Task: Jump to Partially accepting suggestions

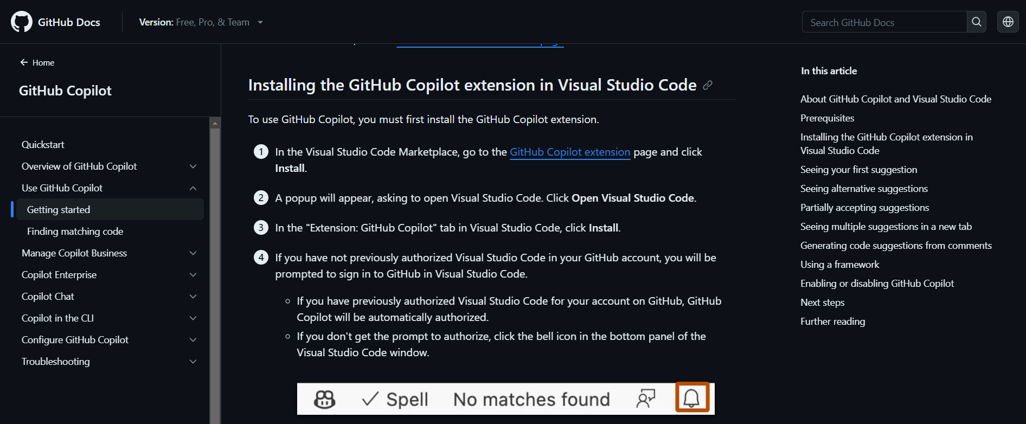Action: pos(865,208)
